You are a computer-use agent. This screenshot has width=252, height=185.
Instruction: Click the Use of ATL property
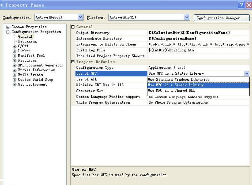click(87, 79)
